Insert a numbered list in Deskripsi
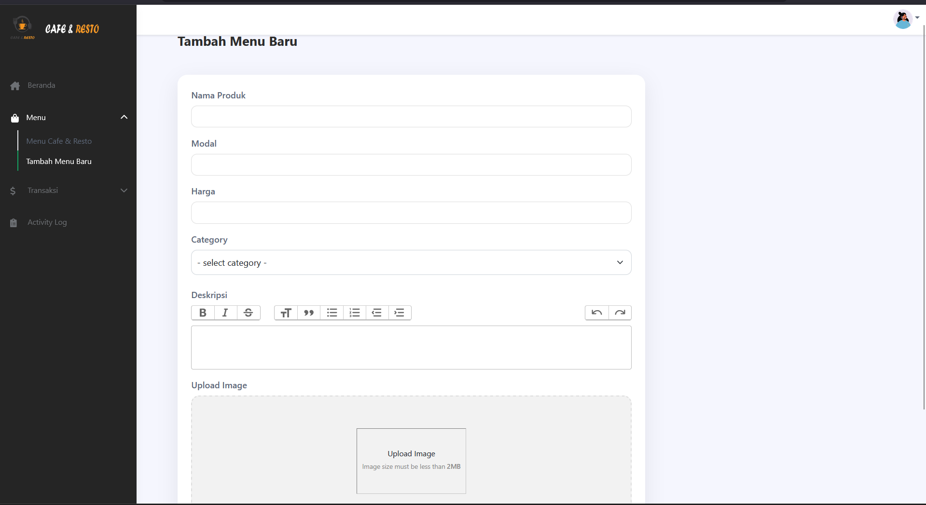The width and height of the screenshot is (926, 505). tap(355, 313)
